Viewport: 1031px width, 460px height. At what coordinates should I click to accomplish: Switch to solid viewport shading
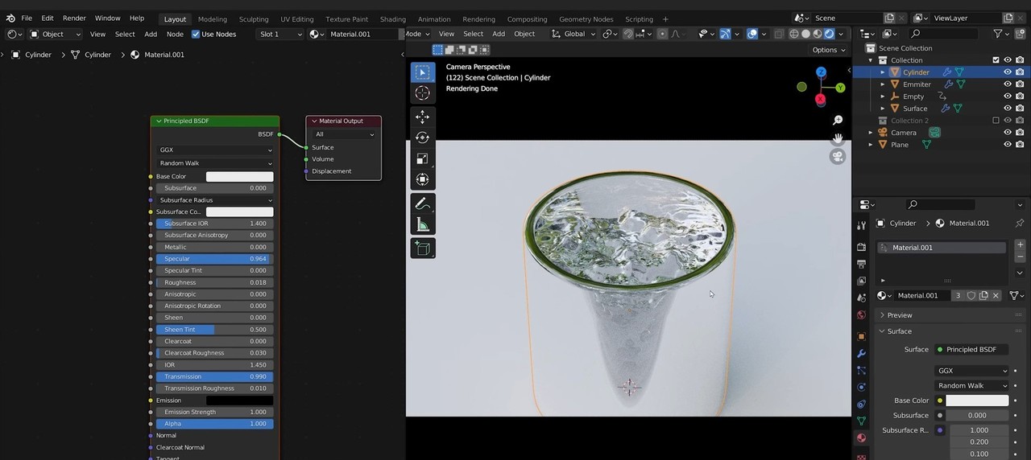click(x=805, y=34)
